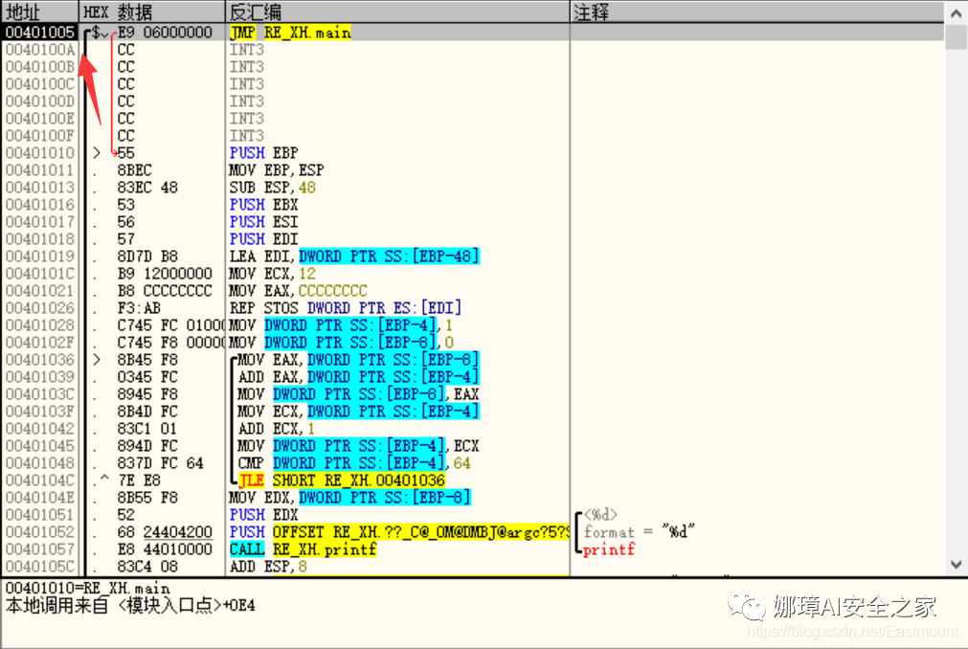Click hex bytes B8 CCCCCCCC

coord(165,291)
